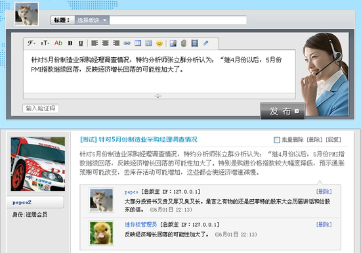Viewport: 361px width, 253px height.
Task: Insert a table into the post
Action: [138, 43]
